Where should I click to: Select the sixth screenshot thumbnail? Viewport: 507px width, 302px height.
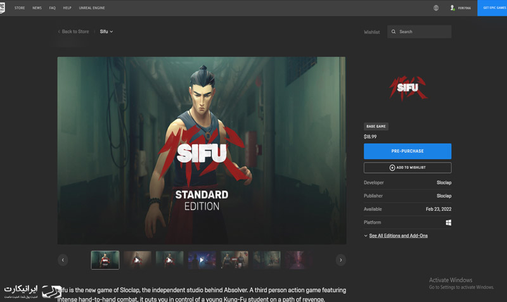(x=267, y=260)
